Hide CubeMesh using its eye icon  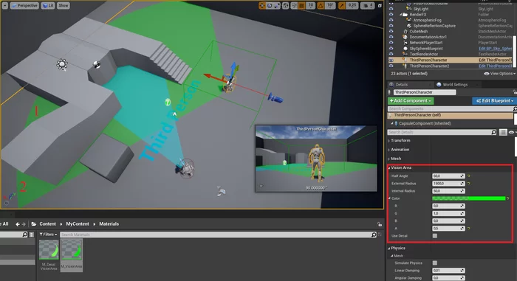(391, 31)
